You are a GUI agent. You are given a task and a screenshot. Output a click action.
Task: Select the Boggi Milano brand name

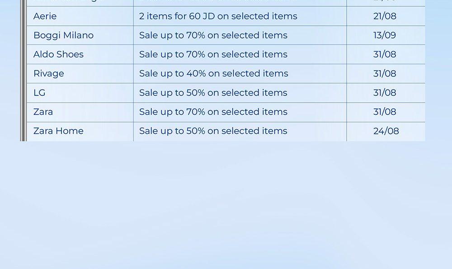pyautogui.click(x=63, y=35)
